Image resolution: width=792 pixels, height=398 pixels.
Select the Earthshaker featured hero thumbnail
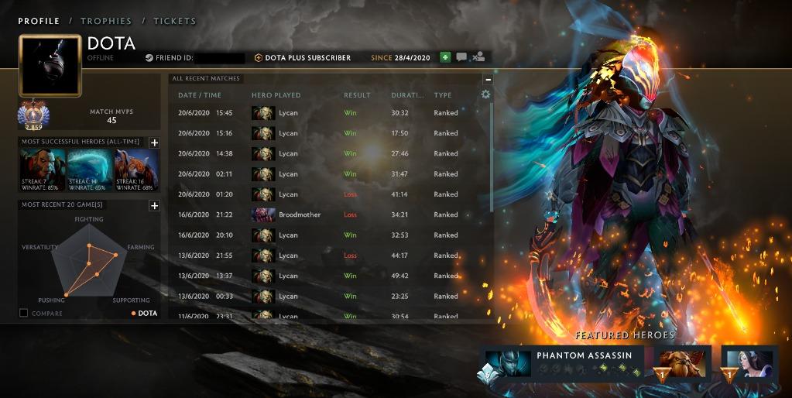[x=682, y=364]
